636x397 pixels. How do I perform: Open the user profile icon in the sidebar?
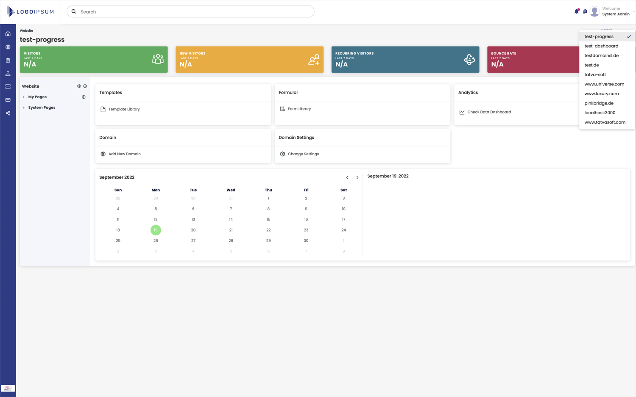coord(8,74)
